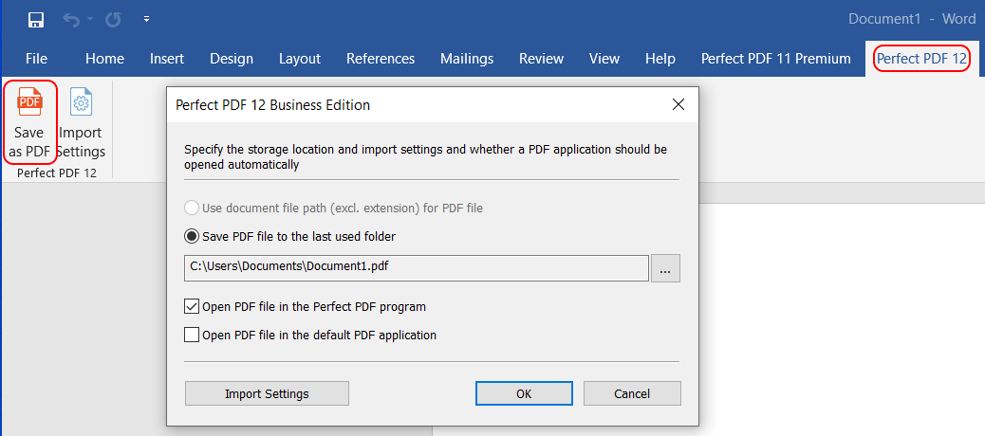Switch to the Home tab
The image size is (985, 436).
pos(104,59)
